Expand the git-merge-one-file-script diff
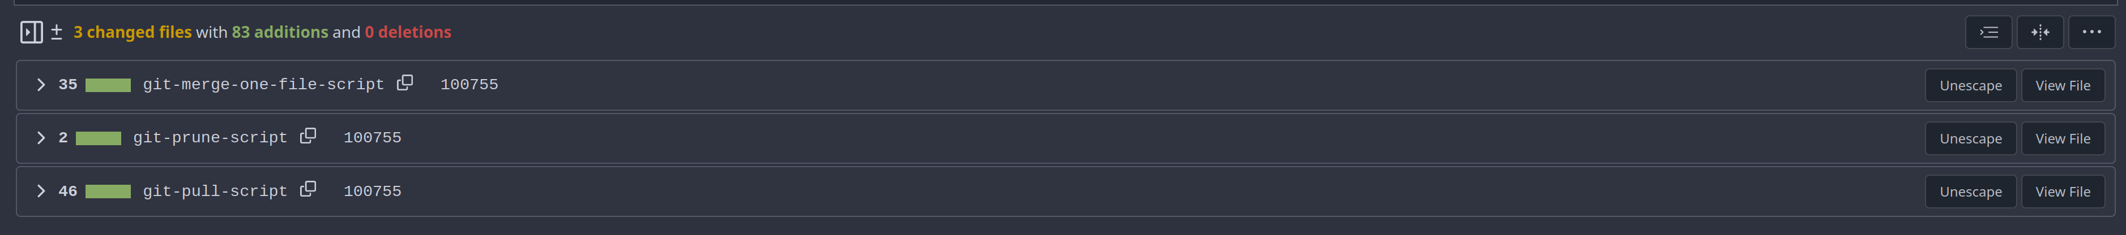Image resolution: width=2126 pixels, height=235 pixels. click(x=40, y=85)
